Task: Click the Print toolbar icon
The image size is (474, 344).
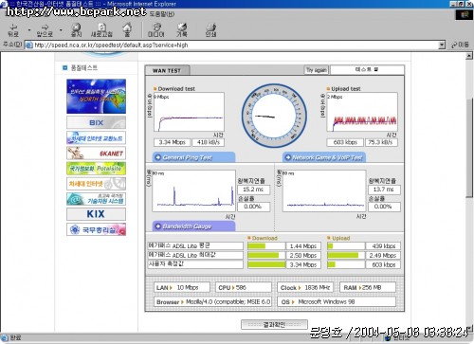Action: click(x=210, y=30)
